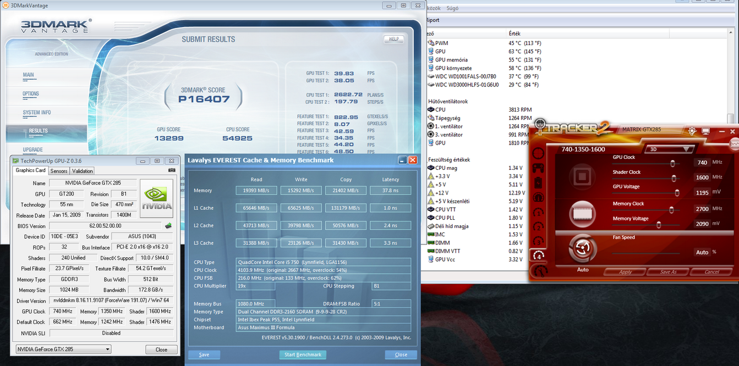Choose user profile 1 gauge icon
739x366 pixels.
[539, 211]
